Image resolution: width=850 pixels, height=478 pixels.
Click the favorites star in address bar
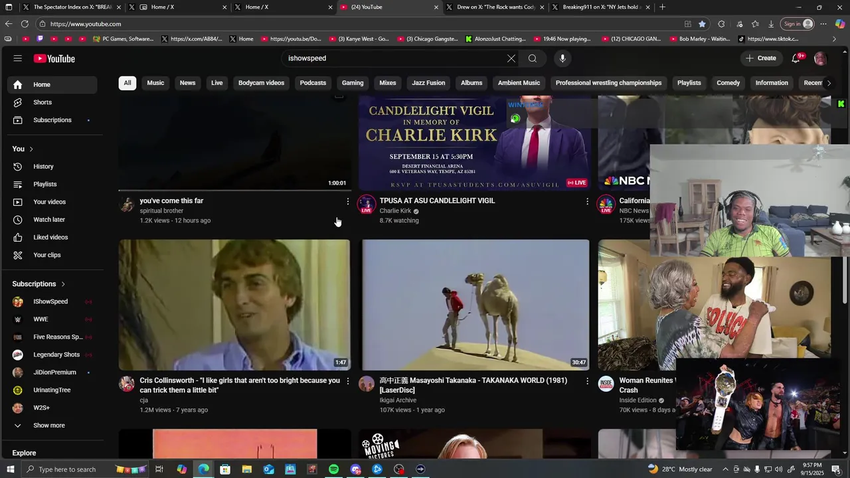(702, 24)
